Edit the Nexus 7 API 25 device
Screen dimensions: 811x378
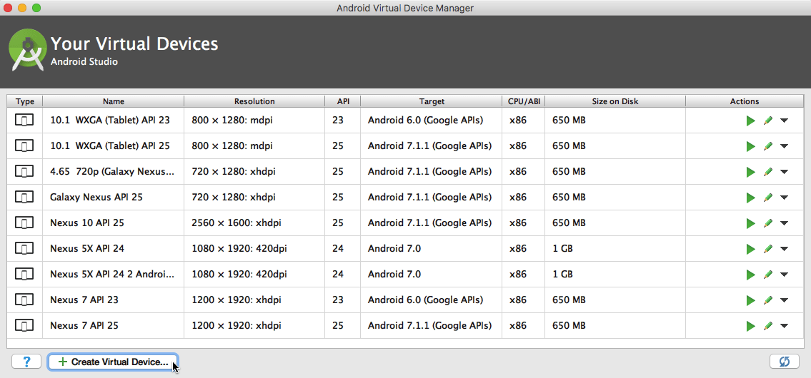tap(768, 326)
